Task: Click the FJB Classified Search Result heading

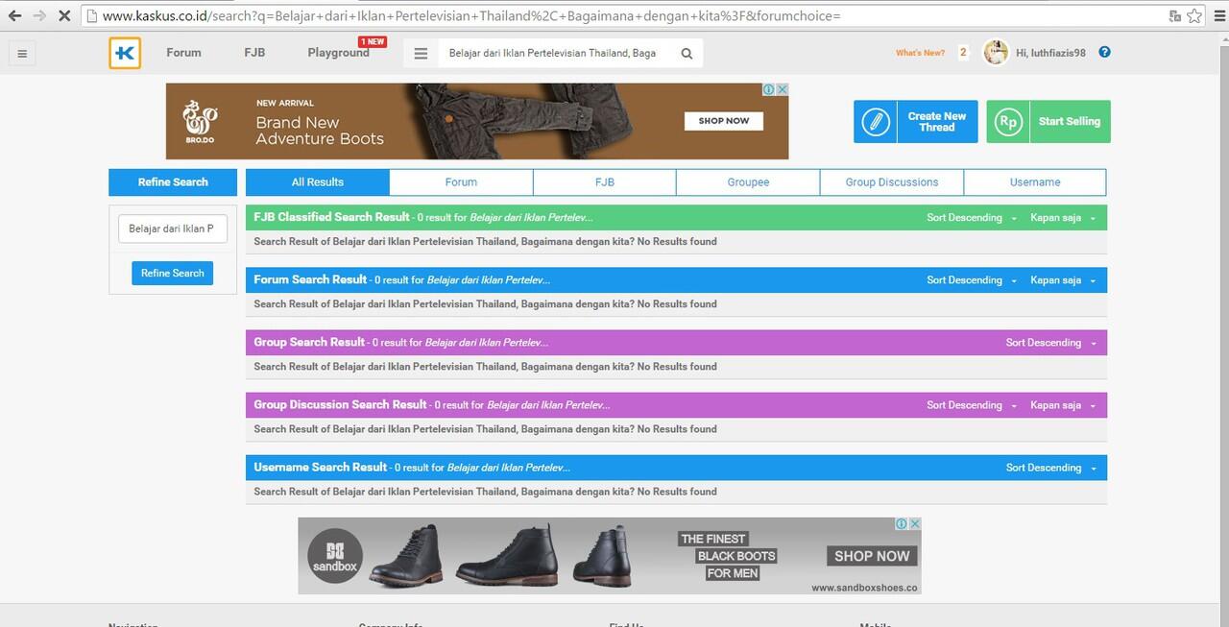Action: coord(331,217)
